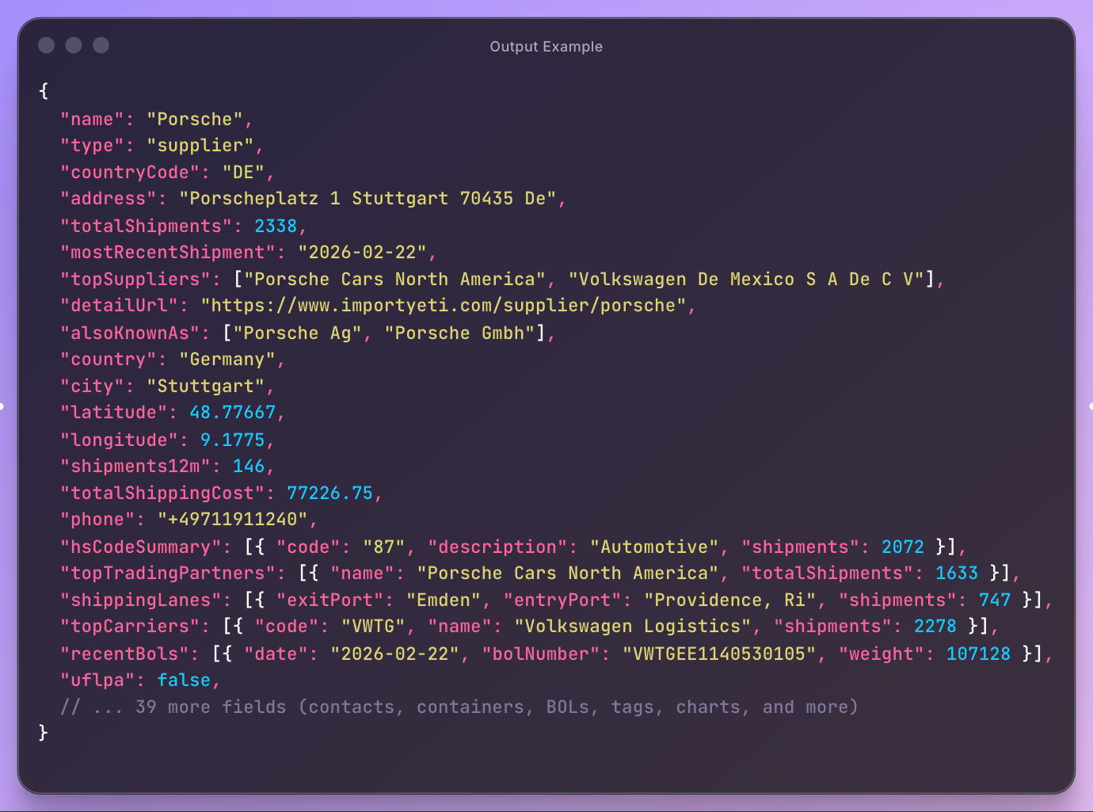Click the "DE" countryCode value
1093x812 pixels.
(243, 173)
